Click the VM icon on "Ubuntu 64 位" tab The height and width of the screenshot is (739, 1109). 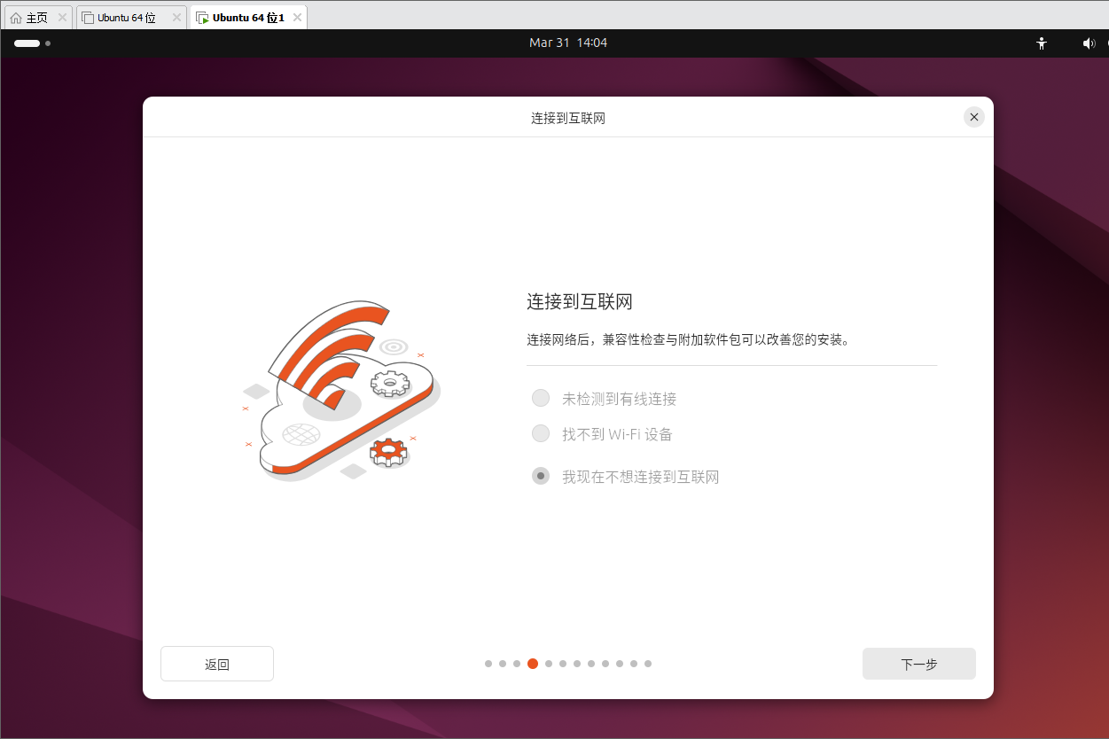coord(88,18)
